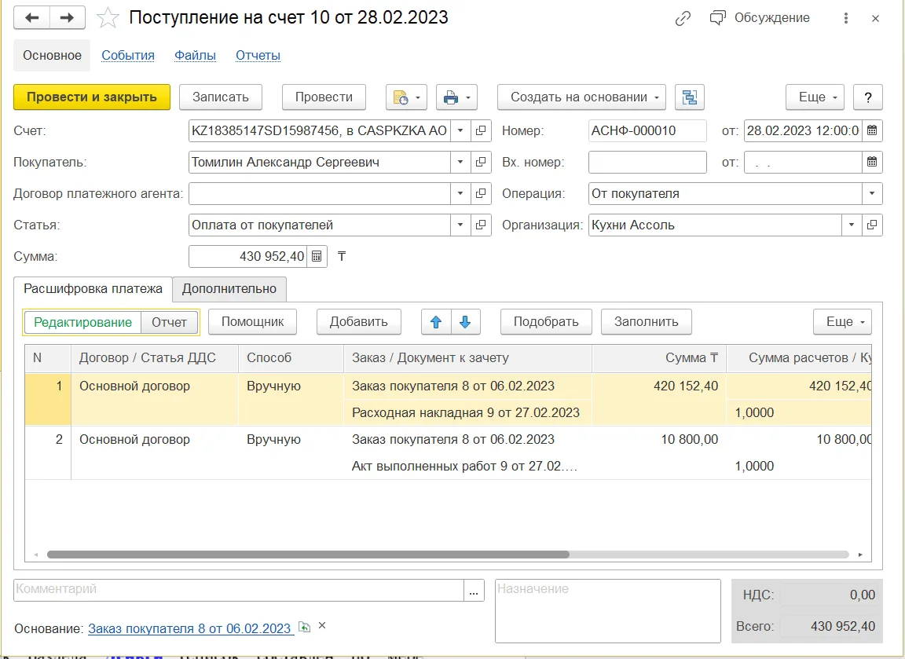Click the Сумма column header

coord(658,358)
